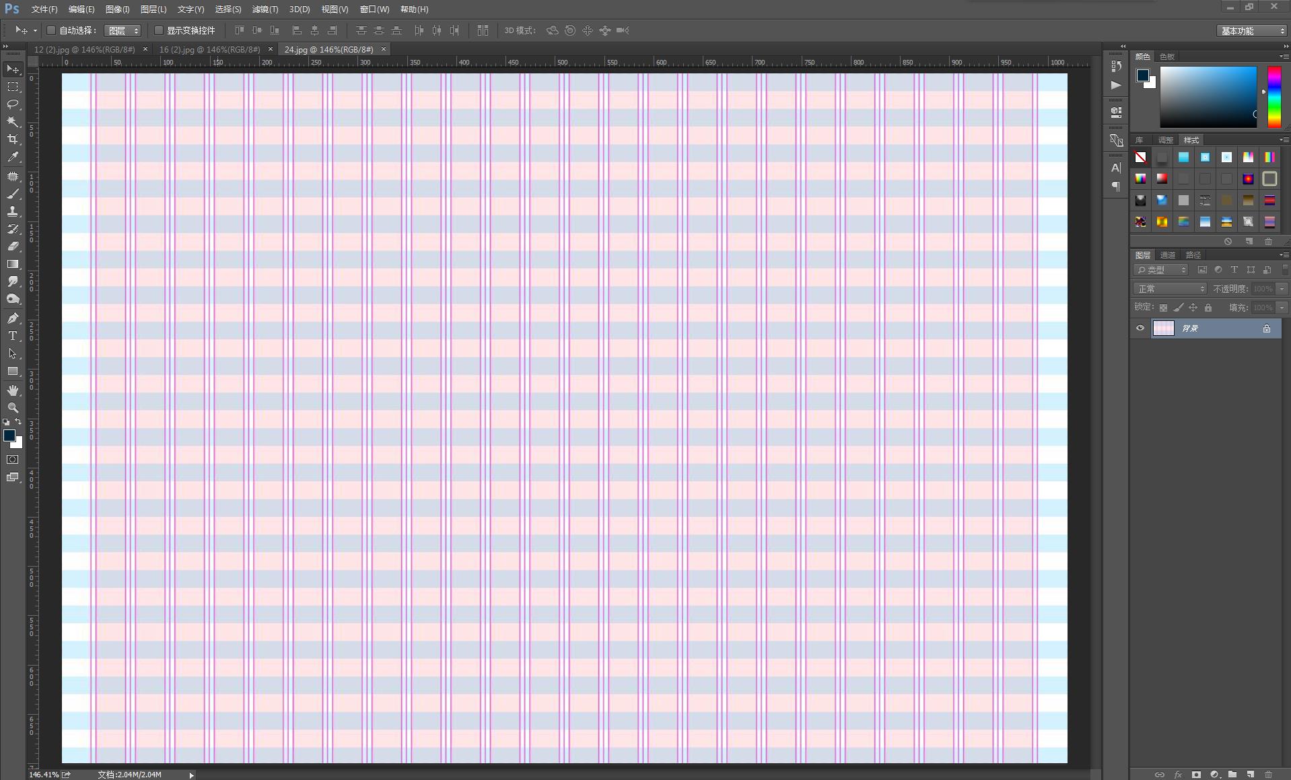Screen dimensions: 1291x780
Task: Open the 类型 layer filter dropdown
Action: [x=1162, y=270]
